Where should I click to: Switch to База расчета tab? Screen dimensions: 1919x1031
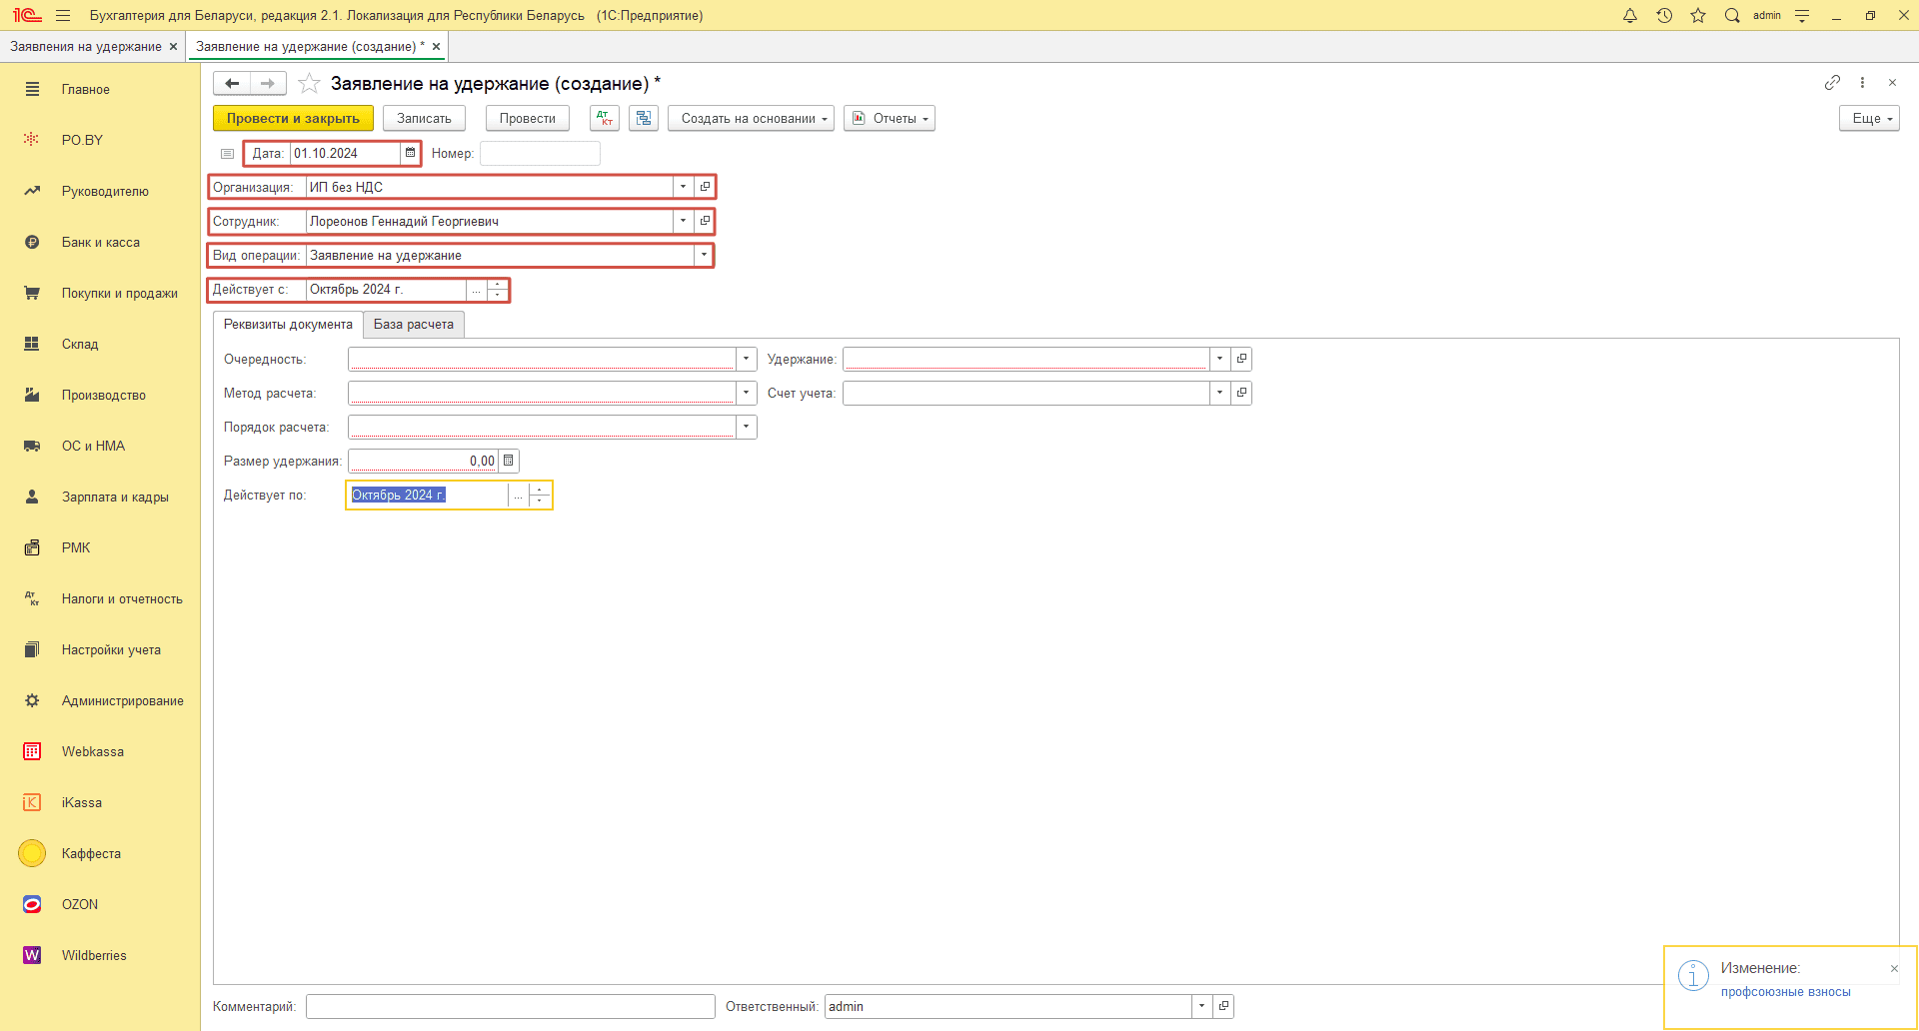[414, 325]
